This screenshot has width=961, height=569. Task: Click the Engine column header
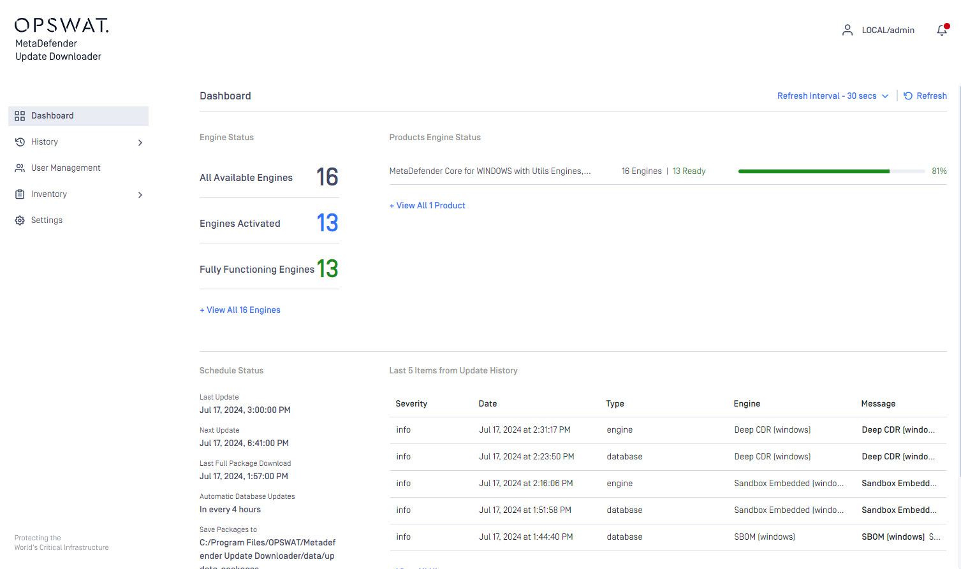coord(747,403)
